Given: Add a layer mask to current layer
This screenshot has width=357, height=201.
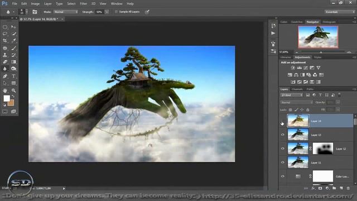Looking at the screenshot, I should (x=320, y=188).
